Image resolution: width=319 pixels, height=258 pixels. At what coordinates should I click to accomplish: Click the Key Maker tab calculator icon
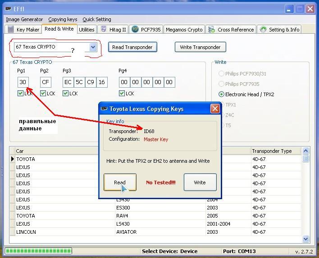coord(10,29)
